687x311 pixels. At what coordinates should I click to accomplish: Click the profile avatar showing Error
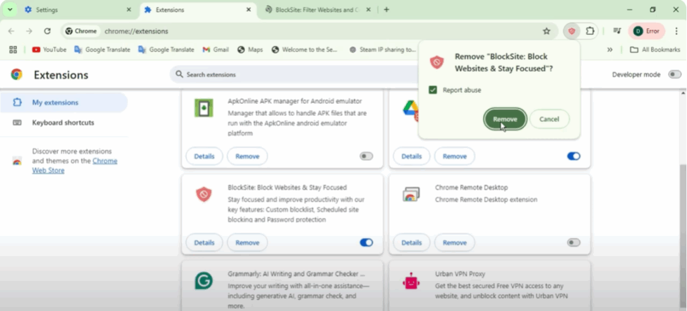tap(646, 31)
